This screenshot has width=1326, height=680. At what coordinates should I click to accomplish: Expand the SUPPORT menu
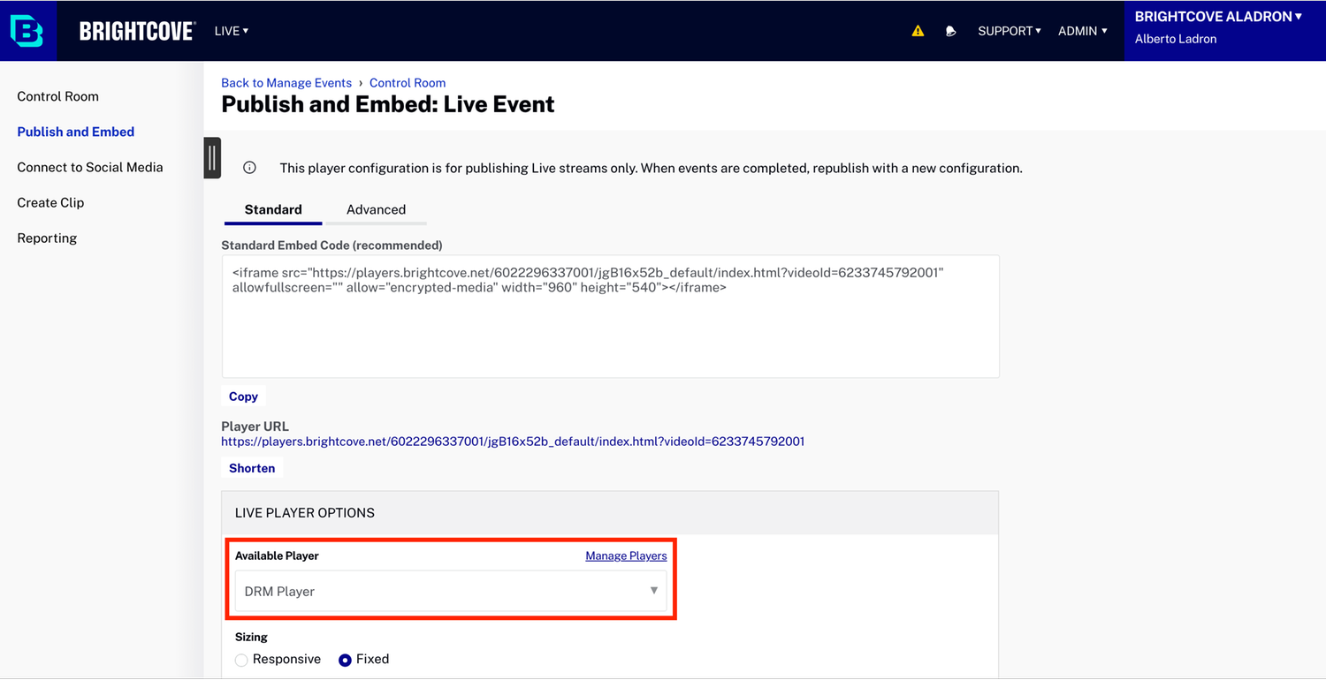1009,31
